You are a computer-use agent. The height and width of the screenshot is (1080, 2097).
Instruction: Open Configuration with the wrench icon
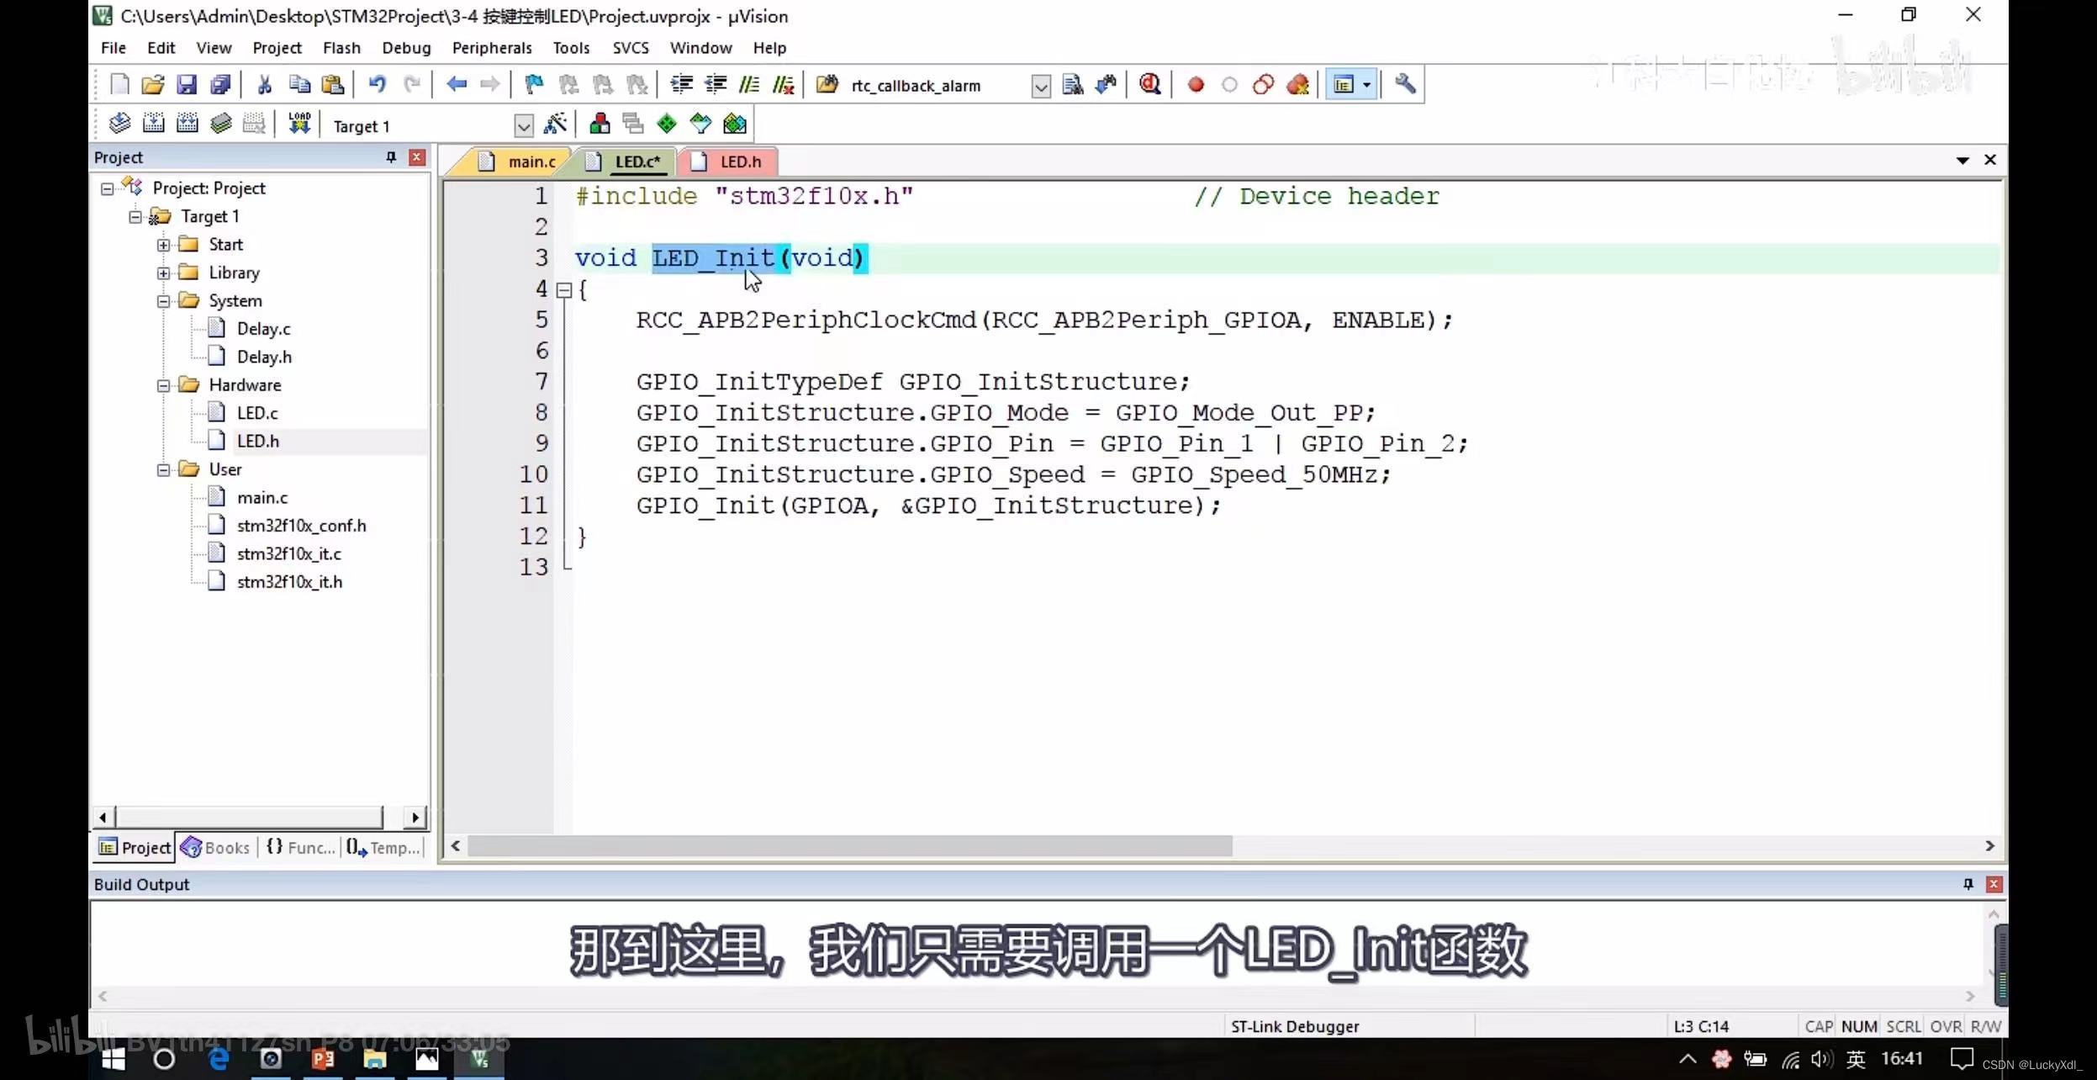[x=1405, y=84]
